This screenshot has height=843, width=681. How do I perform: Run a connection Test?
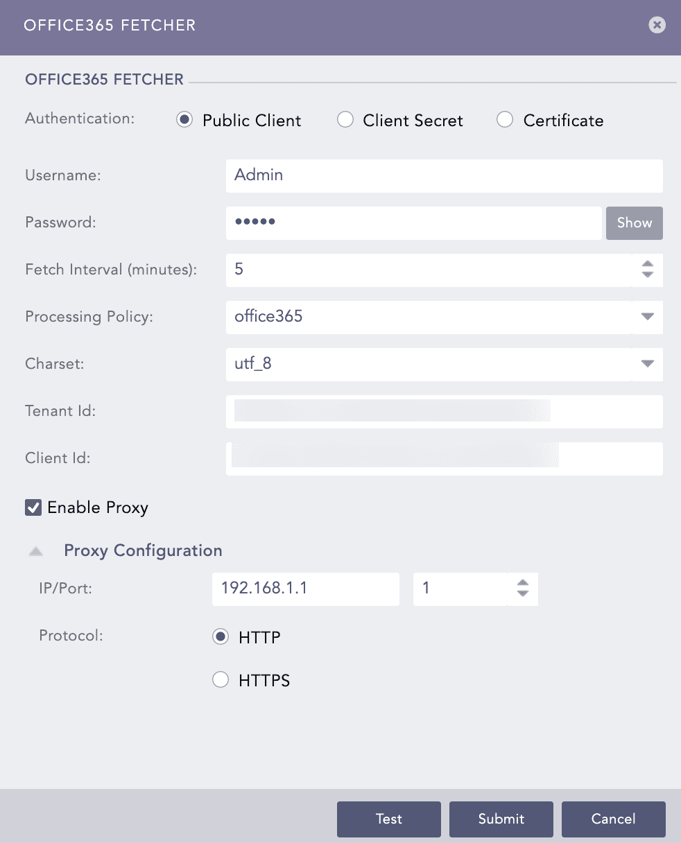pyautogui.click(x=388, y=819)
